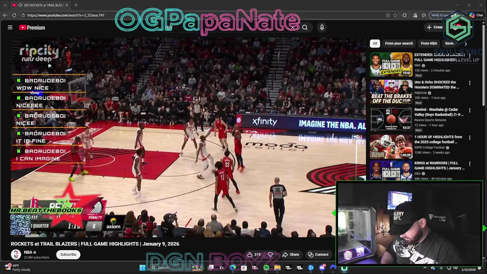Click the Share button
This screenshot has width=487, height=274.
point(291,255)
